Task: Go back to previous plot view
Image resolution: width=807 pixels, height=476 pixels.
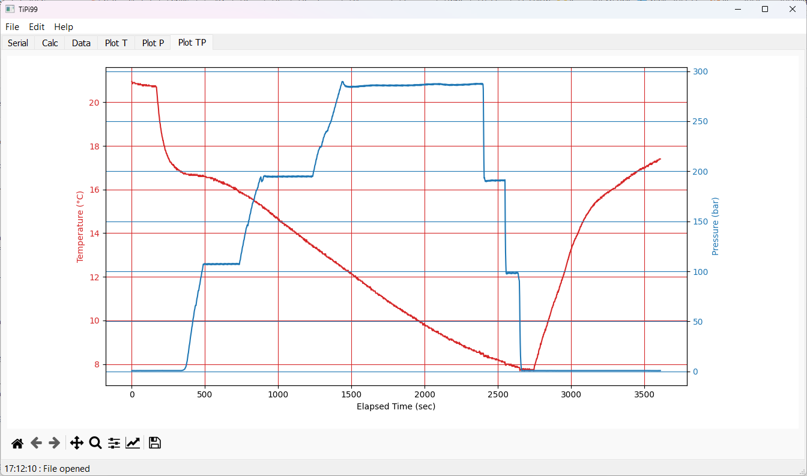Action: pyautogui.click(x=36, y=443)
